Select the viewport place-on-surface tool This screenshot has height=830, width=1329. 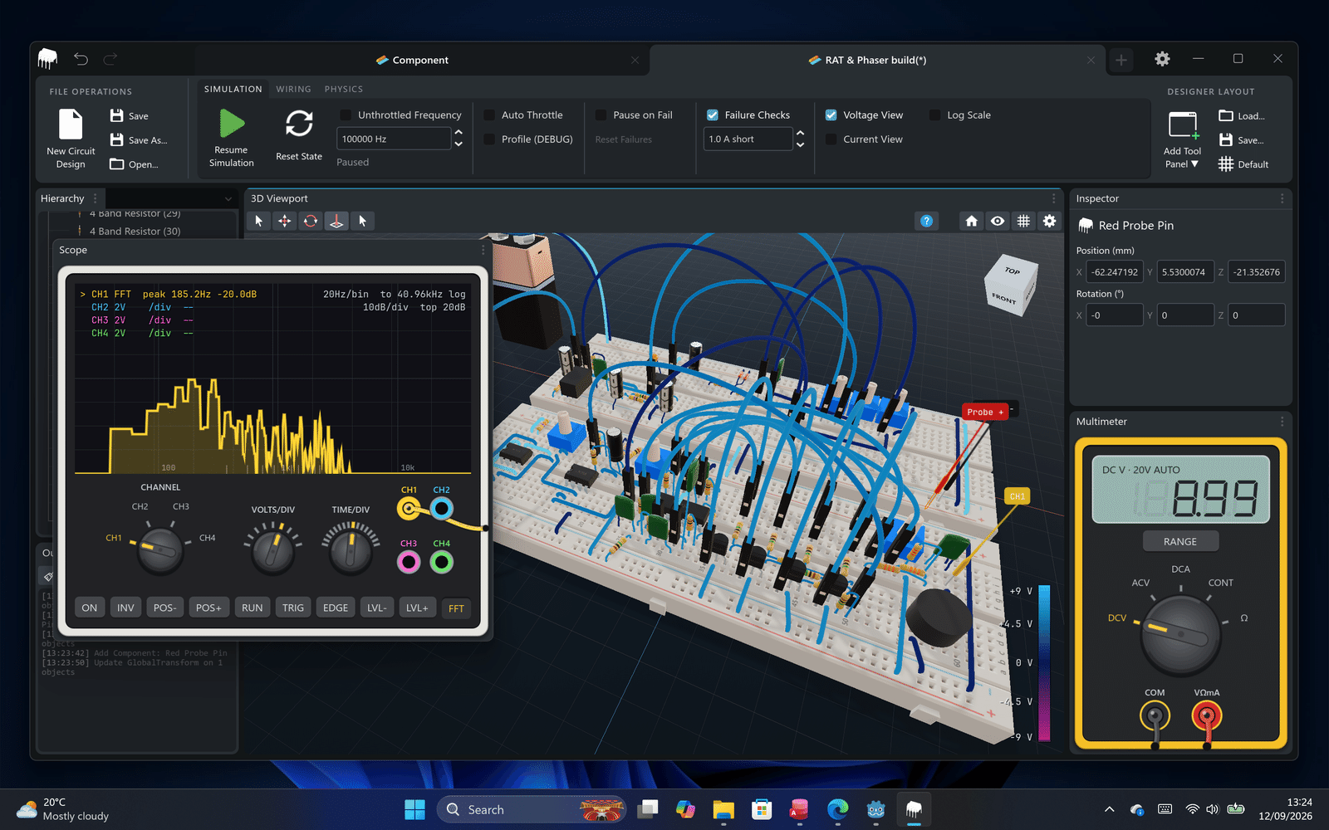(336, 221)
